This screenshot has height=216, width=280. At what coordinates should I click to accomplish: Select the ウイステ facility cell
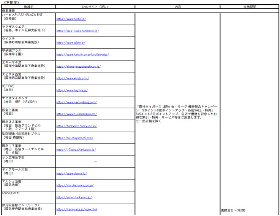[28, 43]
